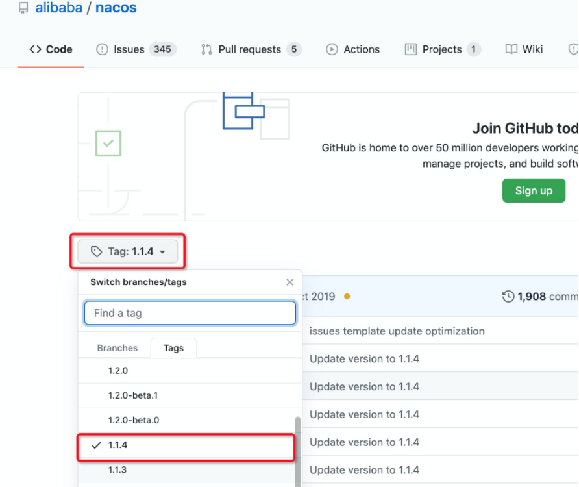Open the Projects tab
The height and width of the screenshot is (487, 579).
[443, 49]
